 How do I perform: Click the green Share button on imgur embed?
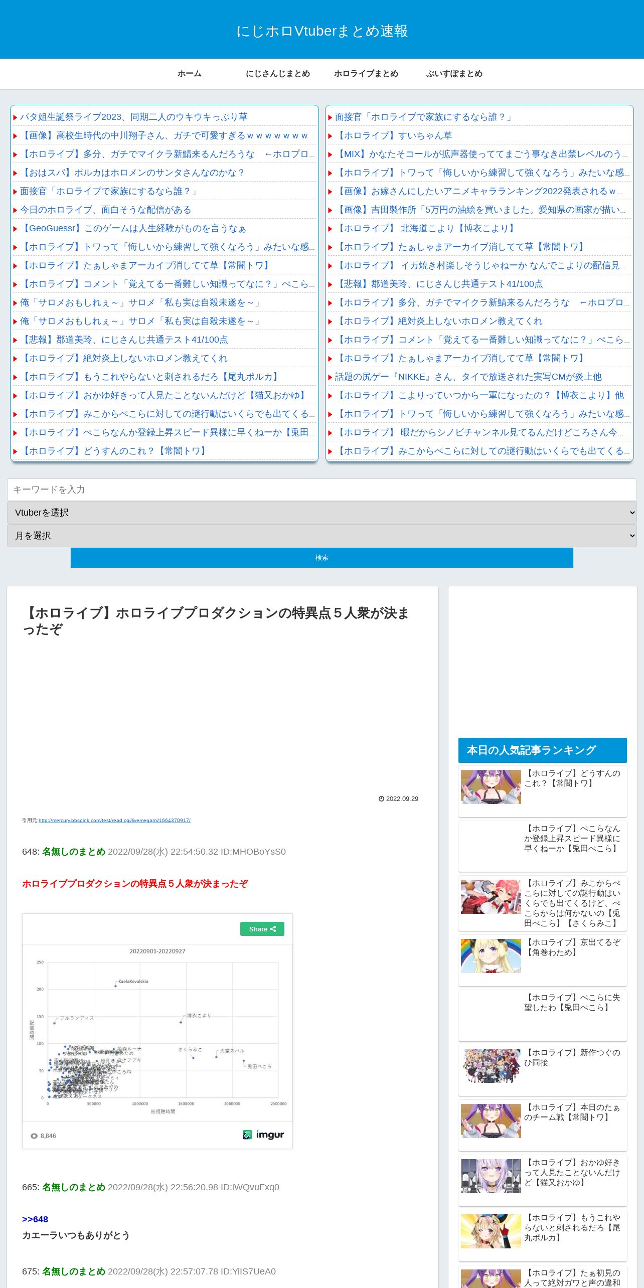click(x=262, y=929)
